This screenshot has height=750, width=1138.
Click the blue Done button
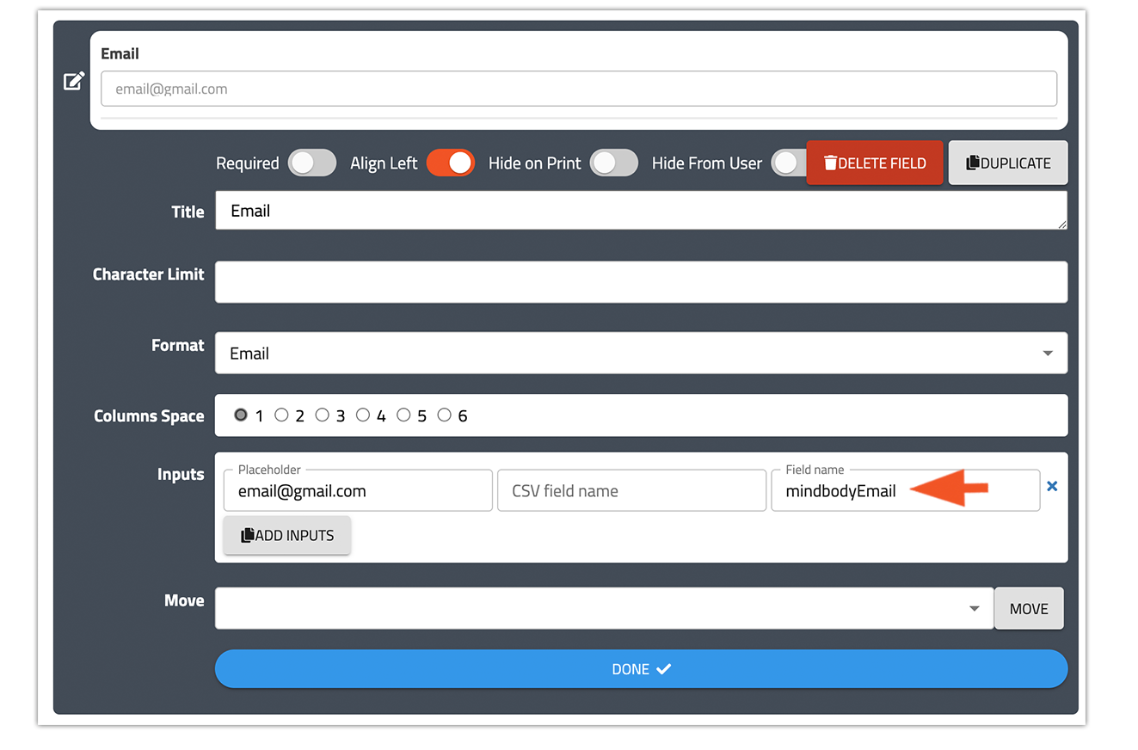[x=641, y=669]
